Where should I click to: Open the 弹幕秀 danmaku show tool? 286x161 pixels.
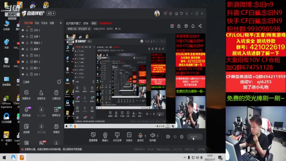[x=56, y=128]
